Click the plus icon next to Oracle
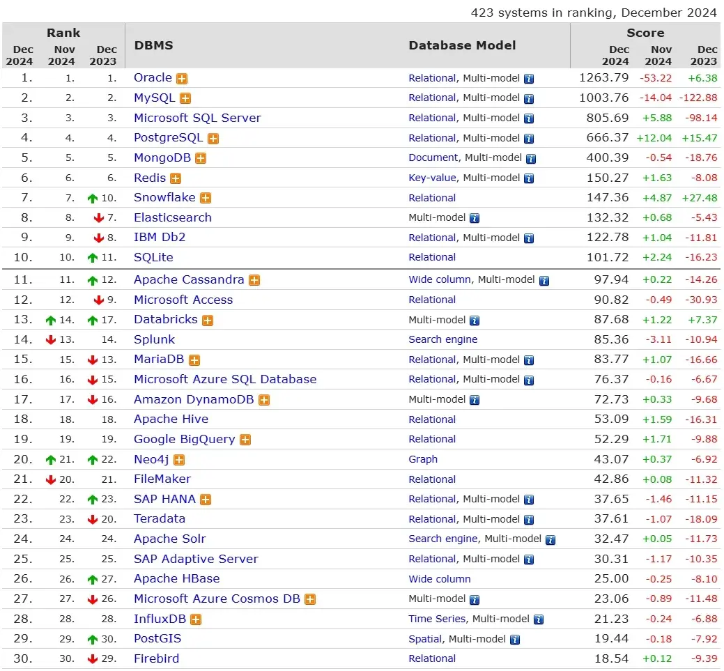This screenshot has width=724, height=671. (182, 79)
